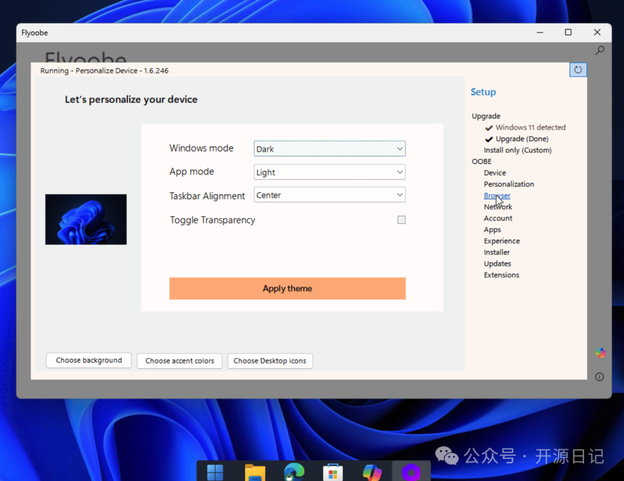Open the info icon at bottom right
The height and width of the screenshot is (481, 624).
point(599,377)
